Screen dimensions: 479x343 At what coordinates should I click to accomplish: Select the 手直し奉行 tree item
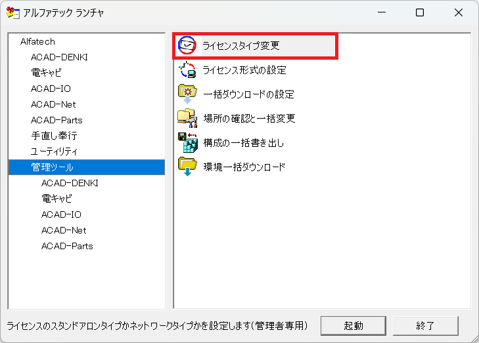(x=54, y=136)
